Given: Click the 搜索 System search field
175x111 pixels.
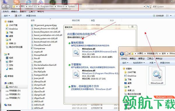Looking at the screenshot, I should (x=163, y=7).
